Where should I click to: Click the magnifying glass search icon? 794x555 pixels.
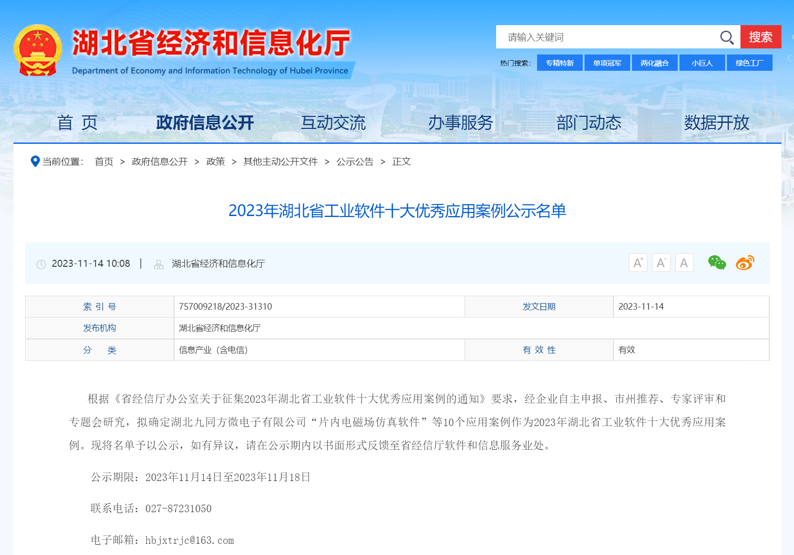coord(727,37)
